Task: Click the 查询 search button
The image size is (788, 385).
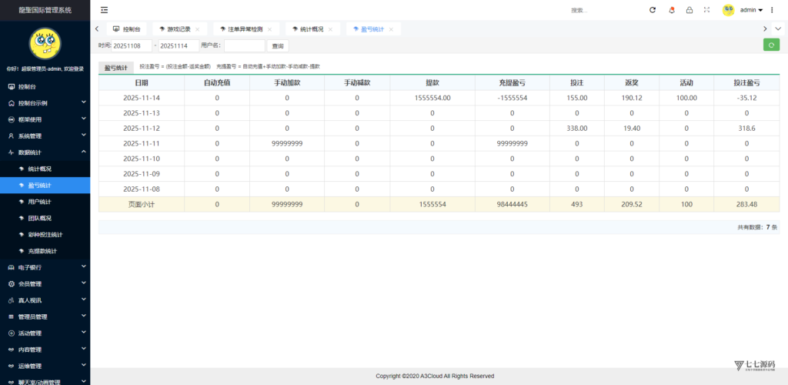Action: pos(277,45)
